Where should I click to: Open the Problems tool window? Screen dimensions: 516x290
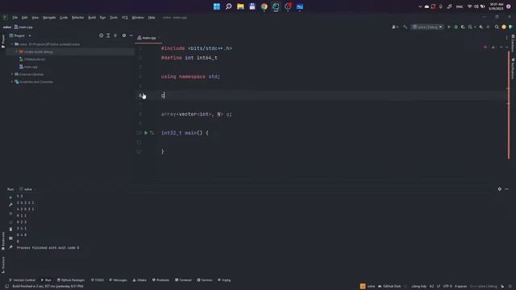pyautogui.click(x=160, y=280)
